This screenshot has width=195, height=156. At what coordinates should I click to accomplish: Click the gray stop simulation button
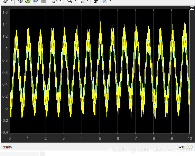44,1
